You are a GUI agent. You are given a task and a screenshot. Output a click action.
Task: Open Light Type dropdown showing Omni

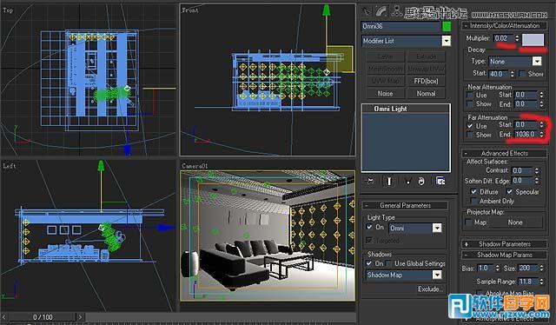click(x=437, y=228)
